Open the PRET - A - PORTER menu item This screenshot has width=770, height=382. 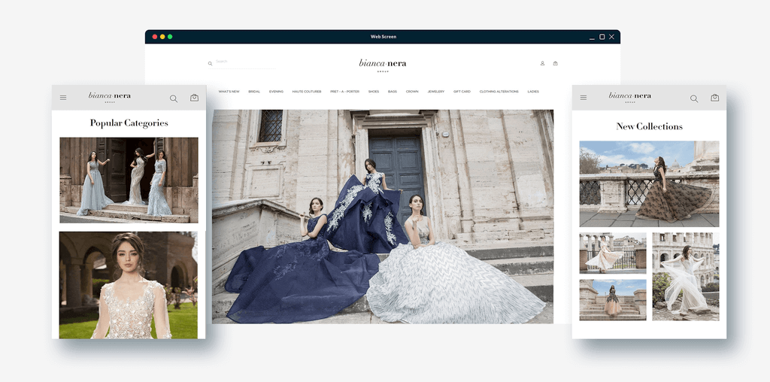[x=344, y=92]
